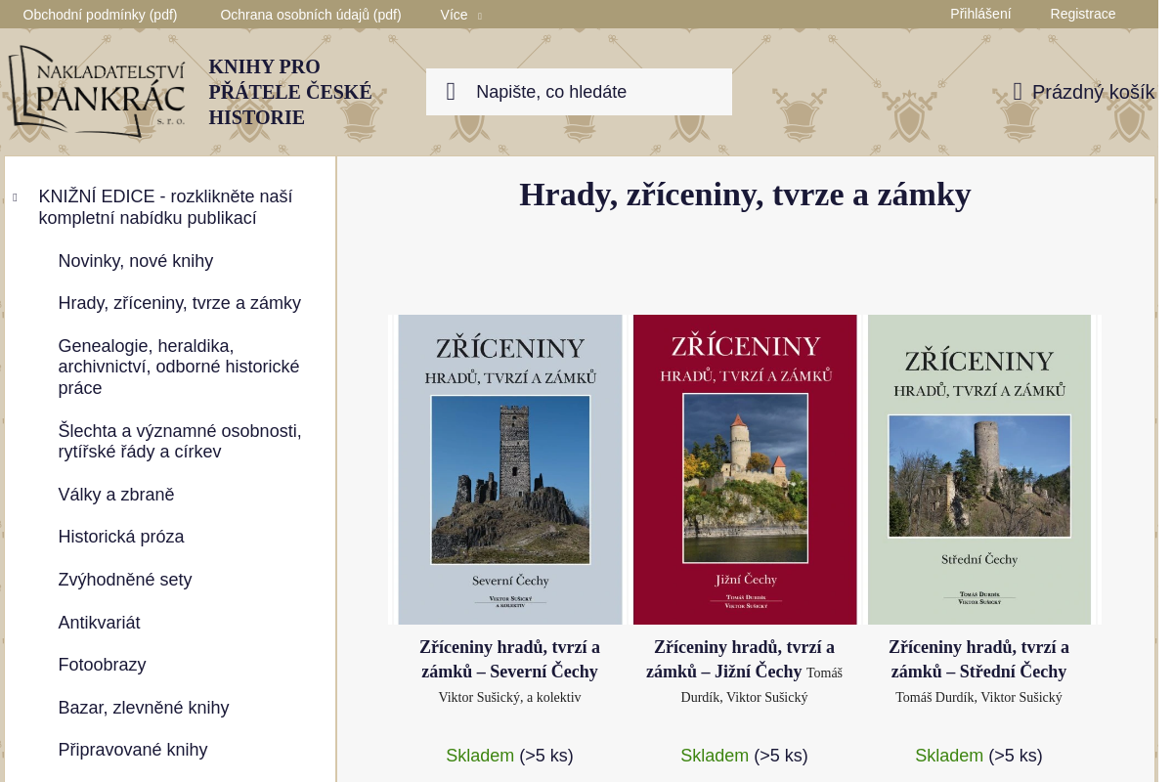This screenshot has height=782, width=1173.
Task: Select Zvýhodněné sety category
Action: pos(124,580)
